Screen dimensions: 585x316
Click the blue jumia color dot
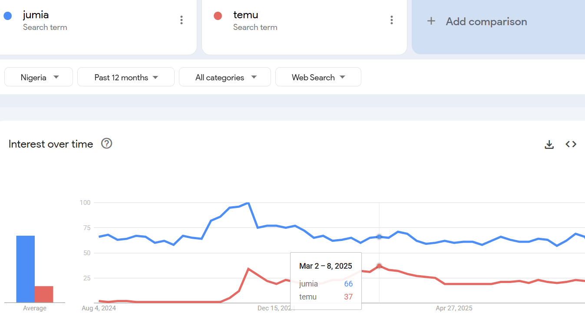point(7,16)
